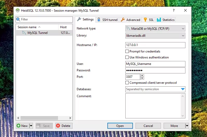Toggle Use Windows authentication checkbox
The height and width of the screenshot is (137, 207).
pyautogui.click(x=127, y=57)
